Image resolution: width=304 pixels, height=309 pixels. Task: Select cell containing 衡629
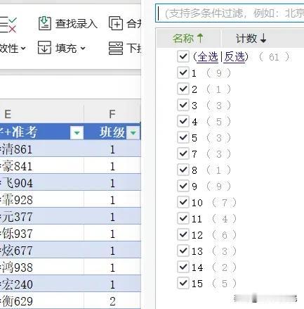(x=42, y=301)
